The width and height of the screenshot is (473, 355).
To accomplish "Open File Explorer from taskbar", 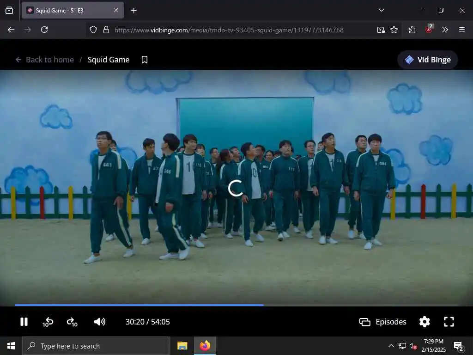I will tap(182, 346).
